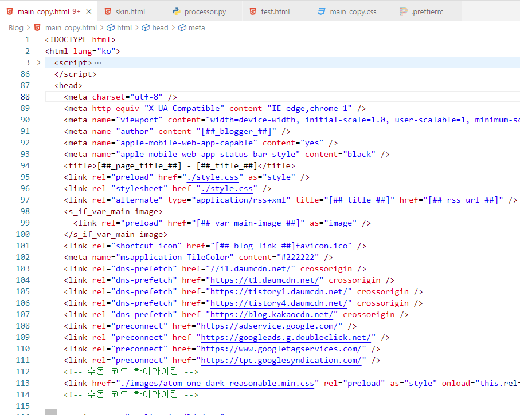Click the horizontal scrollbar thumb at bottom

(x=51, y=412)
